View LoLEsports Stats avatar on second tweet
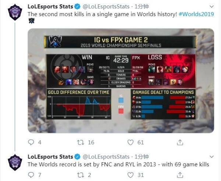Viewport: 221px width, 181px height. (15, 162)
